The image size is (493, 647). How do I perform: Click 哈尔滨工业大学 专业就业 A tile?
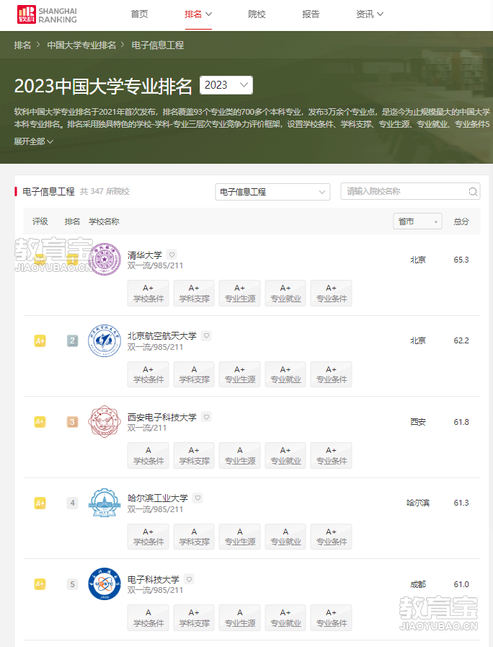pos(285,537)
